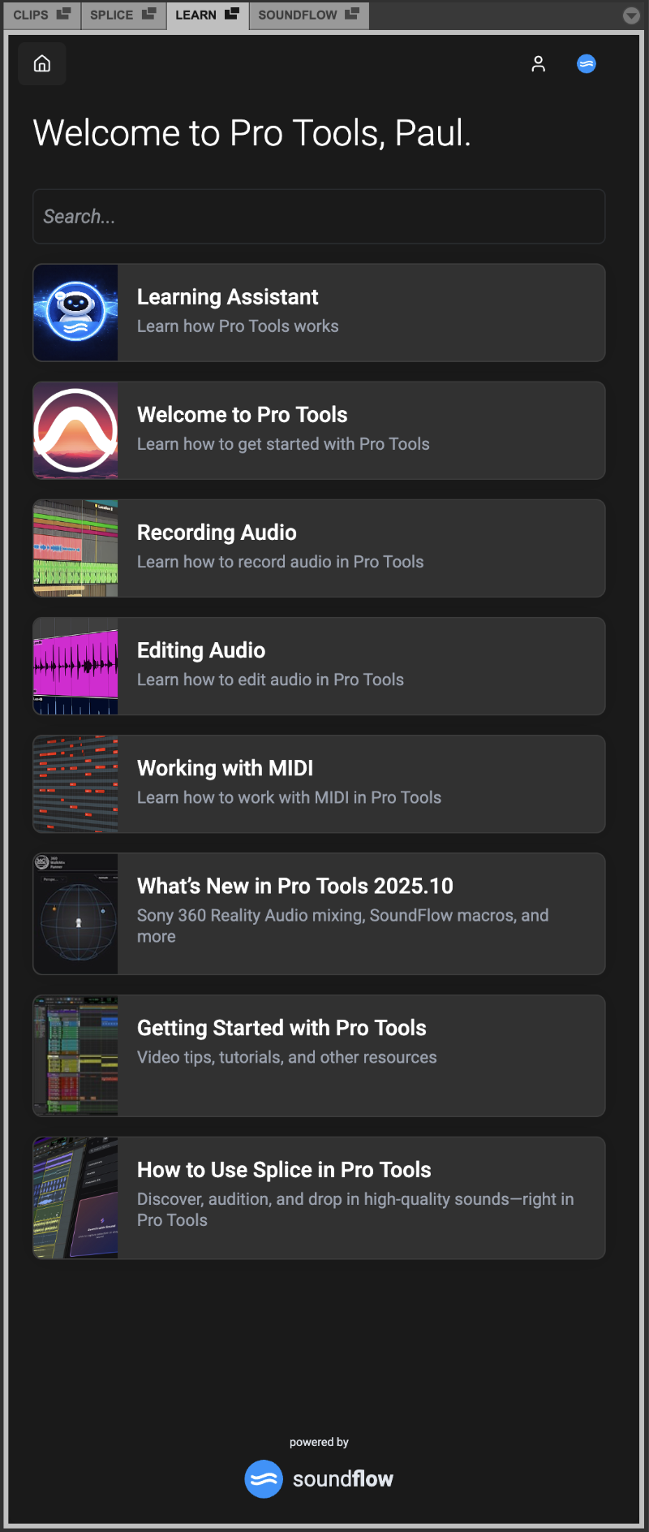Open What's New in Pro Tools 2025.10 title
This screenshot has height=1532, width=649.
295,886
